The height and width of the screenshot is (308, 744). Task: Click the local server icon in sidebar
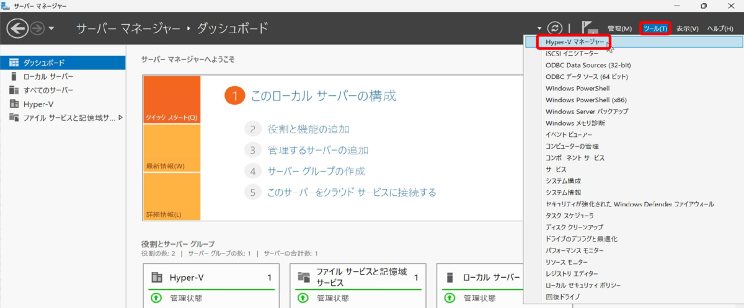(x=14, y=76)
